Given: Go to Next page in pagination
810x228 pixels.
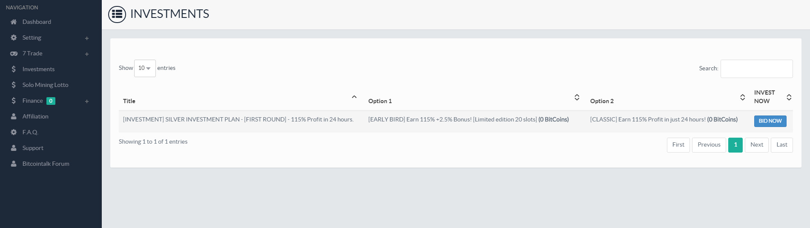Looking at the screenshot, I should tap(757, 145).
